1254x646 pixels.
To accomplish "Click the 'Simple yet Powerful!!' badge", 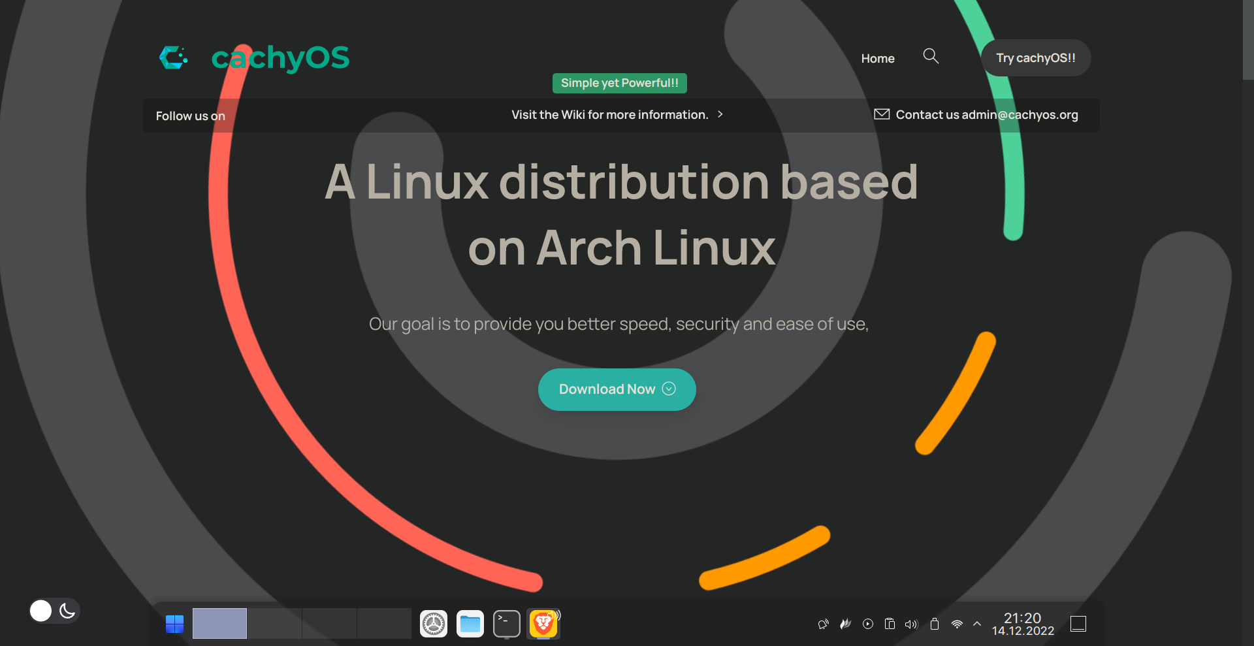I will pos(620,83).
